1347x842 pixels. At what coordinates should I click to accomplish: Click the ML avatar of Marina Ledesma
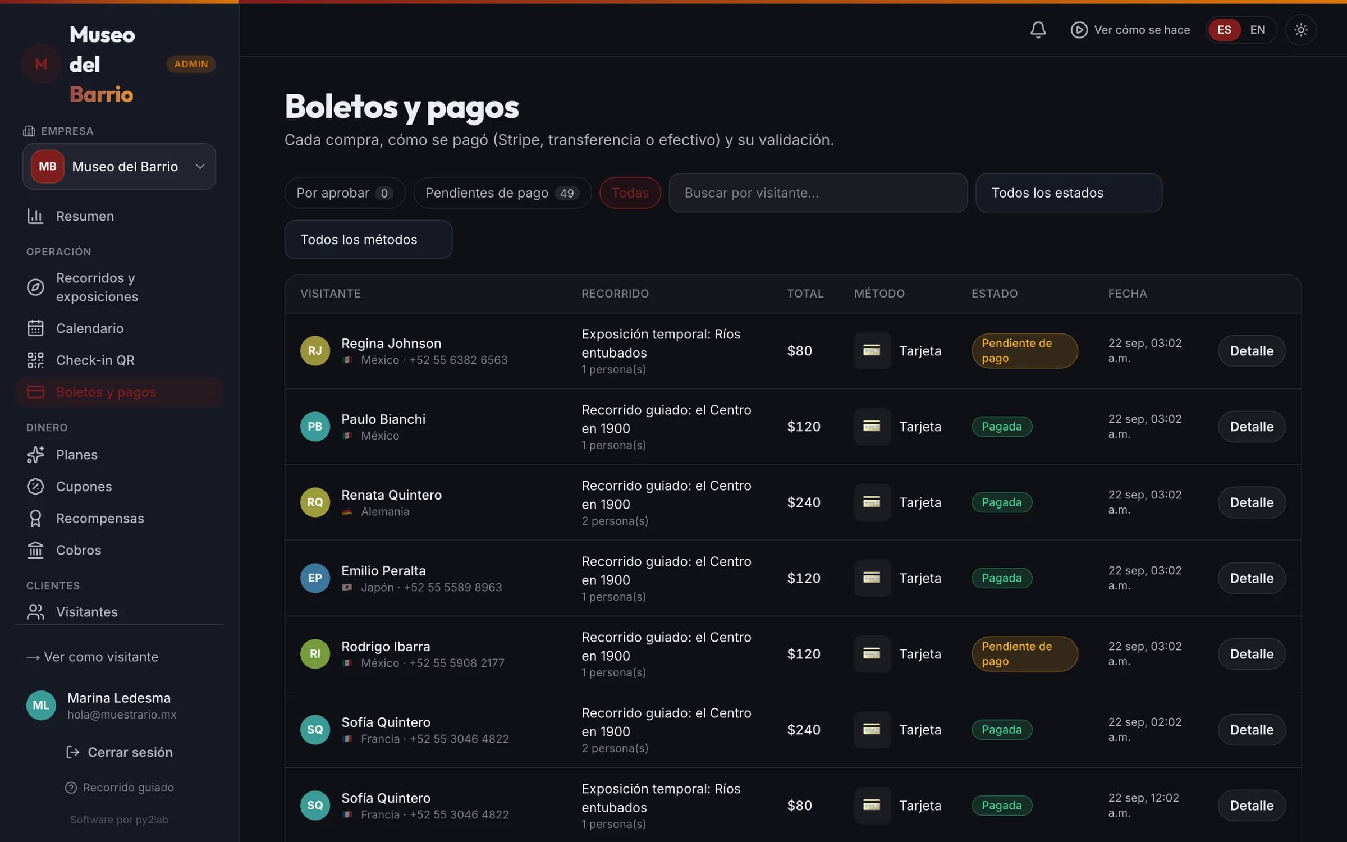pyautogui.click(x=41, y=706)
